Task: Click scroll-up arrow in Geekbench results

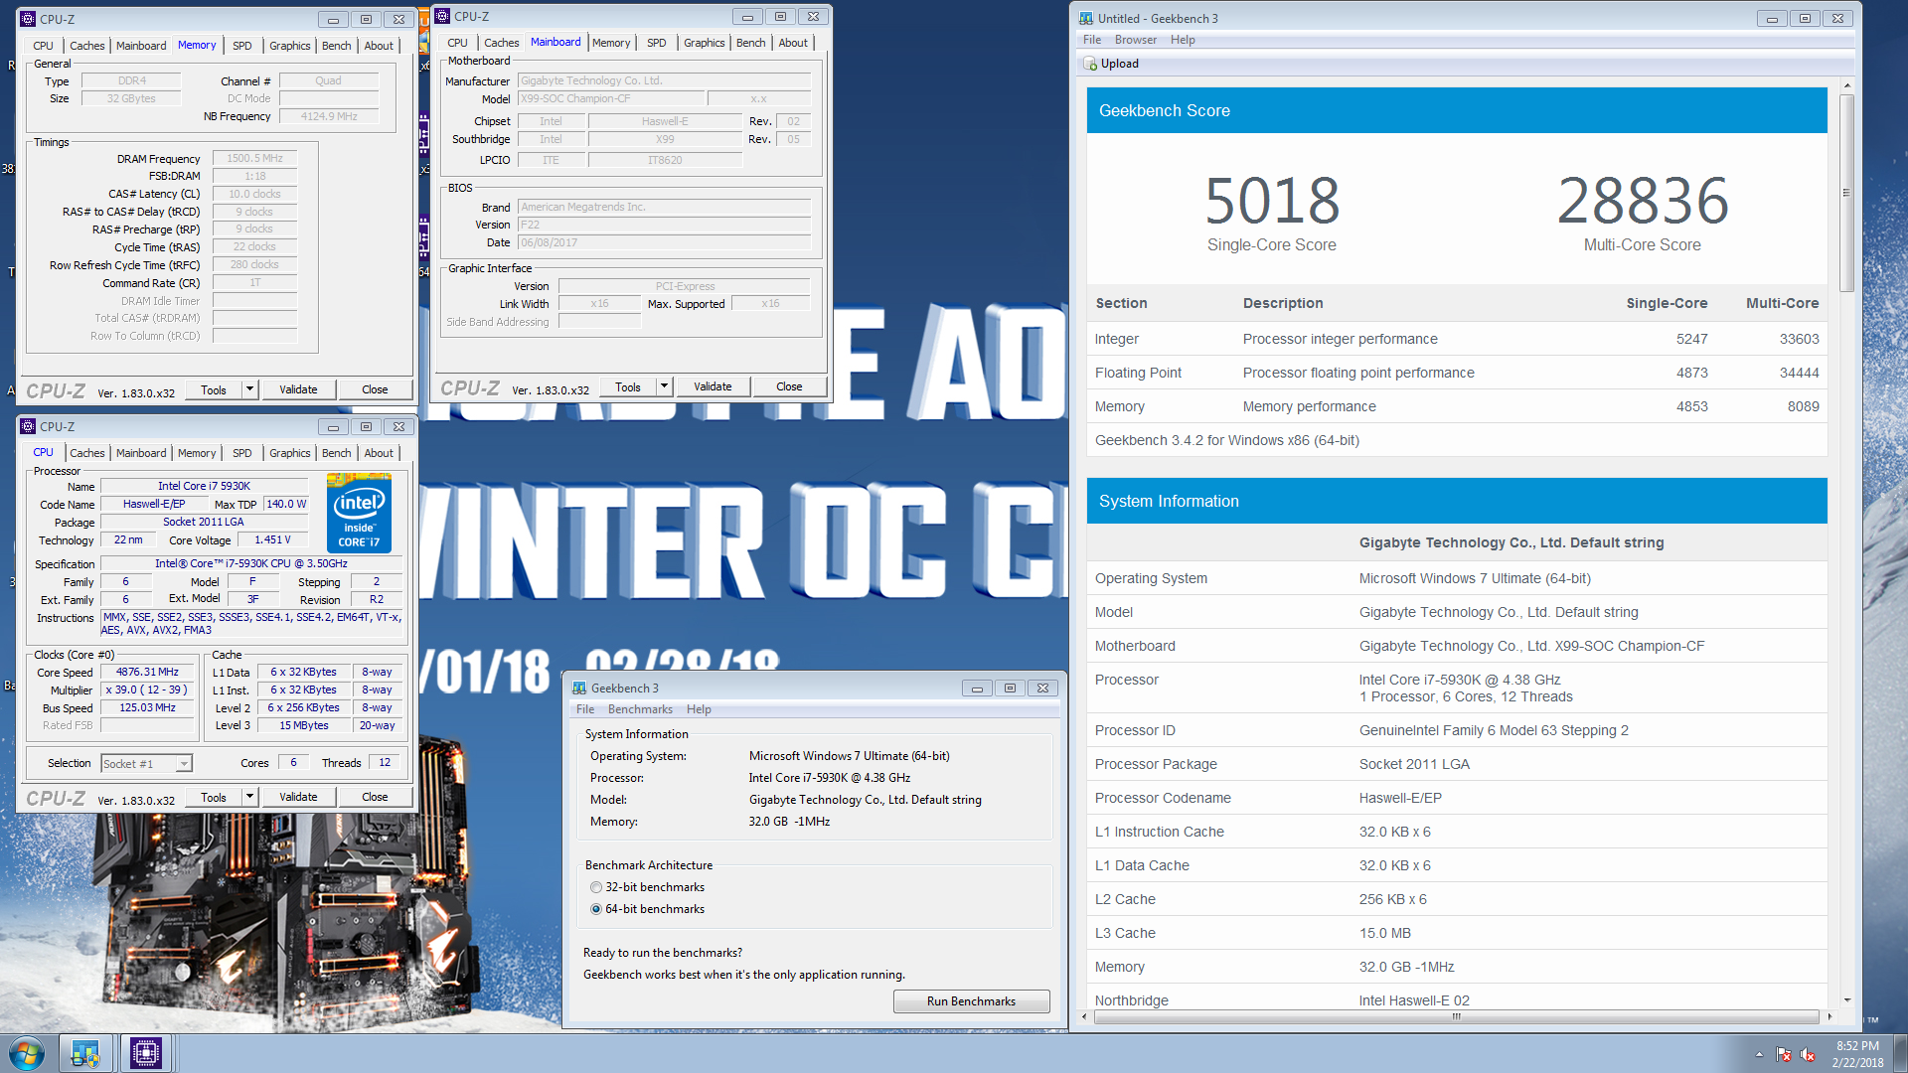Action: (1846, 85)
